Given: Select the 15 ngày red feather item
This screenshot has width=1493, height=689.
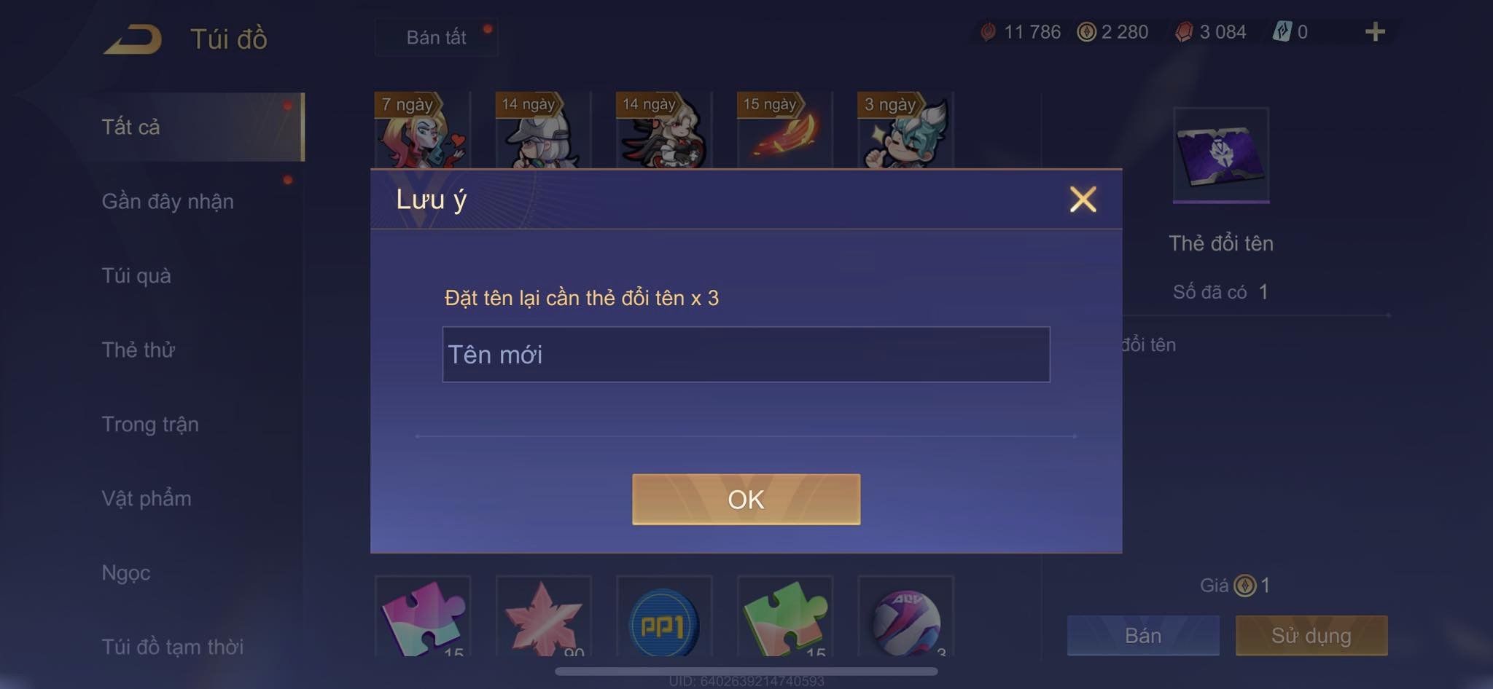Looking at the screenshot, I should [784, 130].
